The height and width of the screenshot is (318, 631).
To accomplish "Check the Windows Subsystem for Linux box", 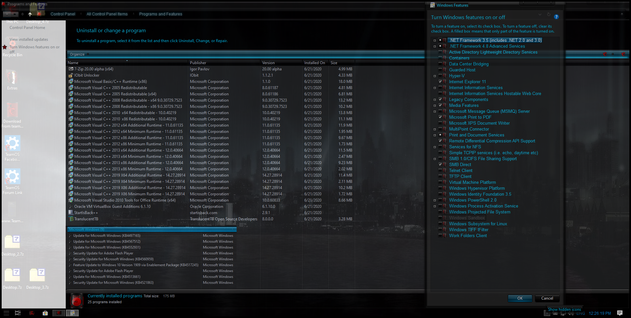I will 440,224.
